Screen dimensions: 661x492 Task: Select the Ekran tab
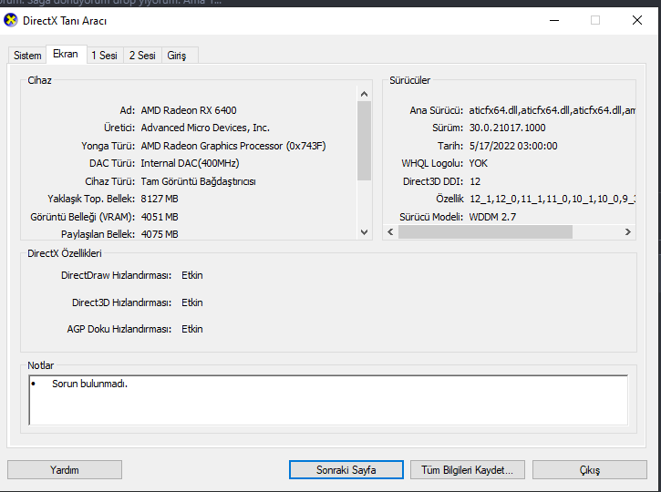pyautogui.click(x=66, y=54)
